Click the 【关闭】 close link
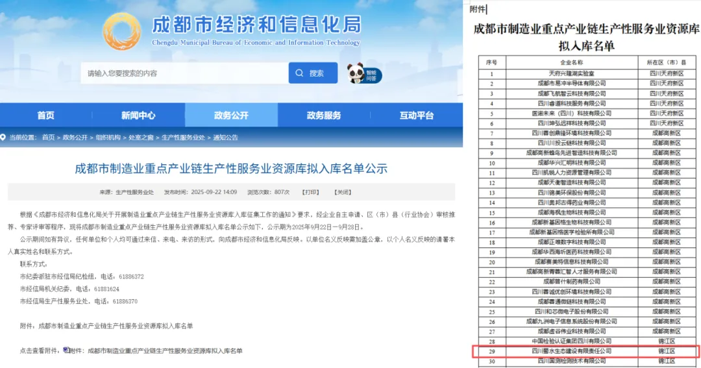Image resolution: width=701 pixels, height=368 pixels. click(x=342, y=192)
